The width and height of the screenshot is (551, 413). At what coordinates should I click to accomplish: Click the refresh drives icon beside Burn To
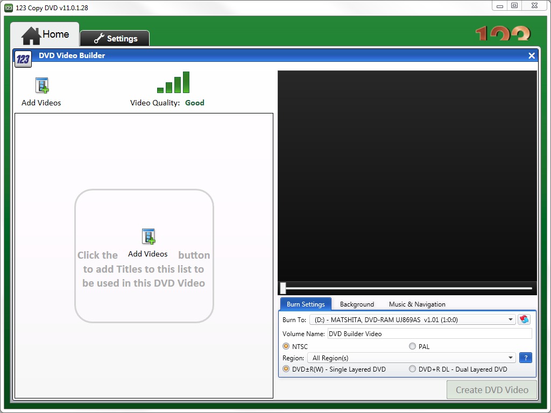point(524,319)
